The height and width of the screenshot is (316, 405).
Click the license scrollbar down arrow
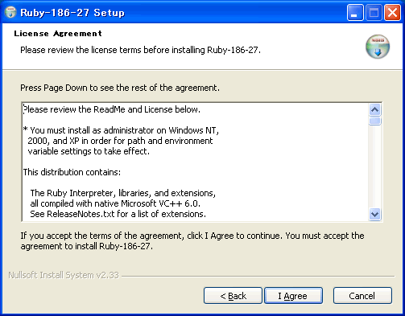(x=374, y=214)
